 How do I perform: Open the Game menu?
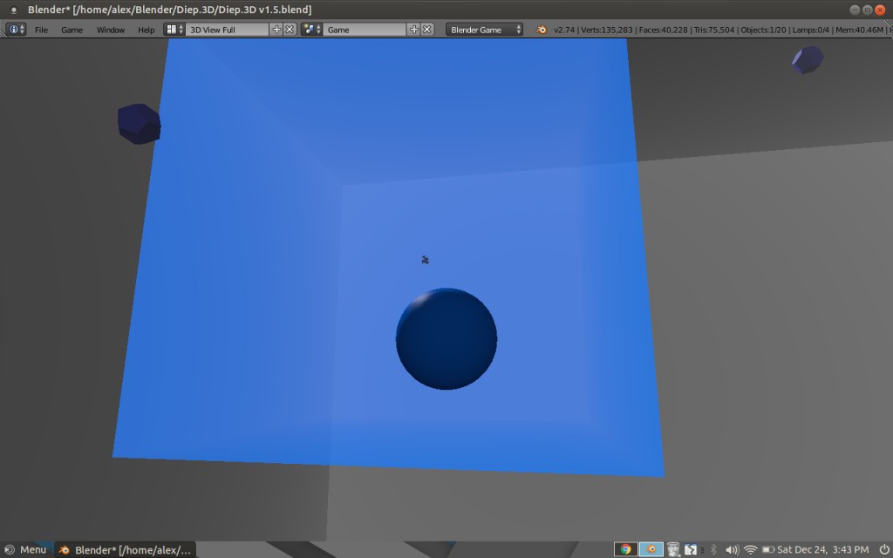click(x=72, y=29)
